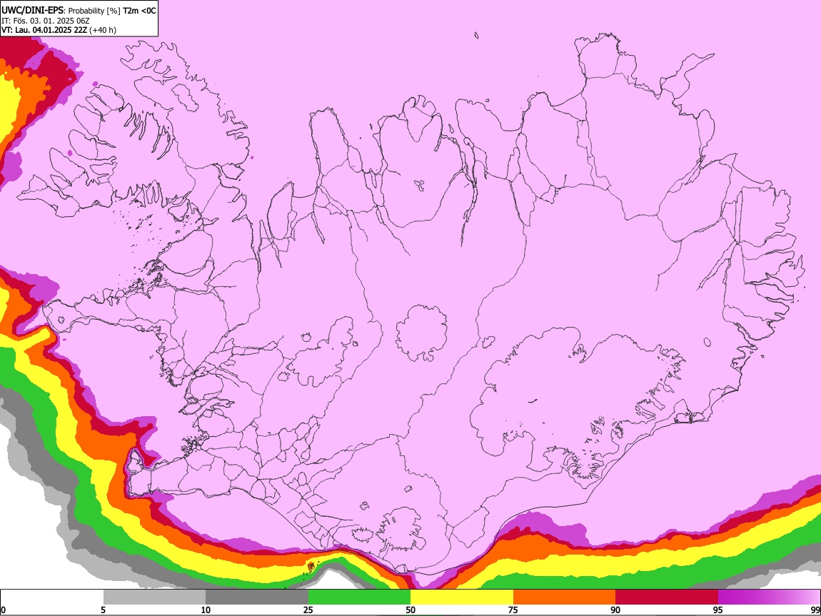This screenshot has height=616, width=821.
Task: Click the legend value '90'
Action: tap(615, 610)
